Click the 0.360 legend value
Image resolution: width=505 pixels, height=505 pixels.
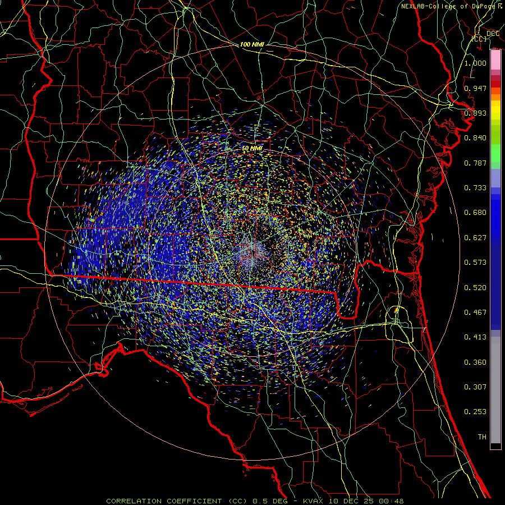pos(475,362)
